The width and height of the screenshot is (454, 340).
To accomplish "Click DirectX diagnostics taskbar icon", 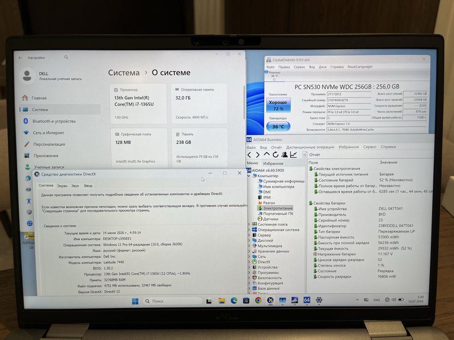I will point(270,300).
